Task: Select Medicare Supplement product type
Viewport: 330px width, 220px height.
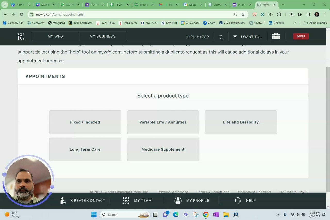Action: (x=163, y=149)
